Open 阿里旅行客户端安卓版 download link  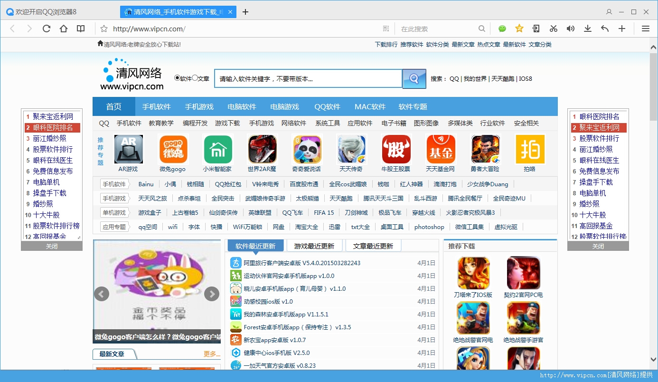click(302, 263)
